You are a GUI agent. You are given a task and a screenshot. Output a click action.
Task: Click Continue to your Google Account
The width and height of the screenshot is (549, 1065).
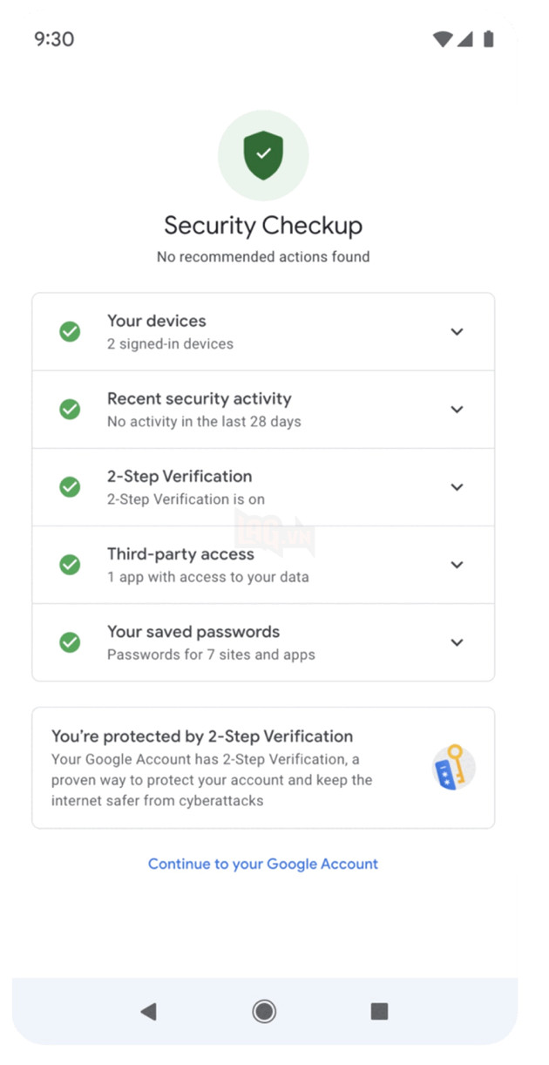[x=262, y=863]
